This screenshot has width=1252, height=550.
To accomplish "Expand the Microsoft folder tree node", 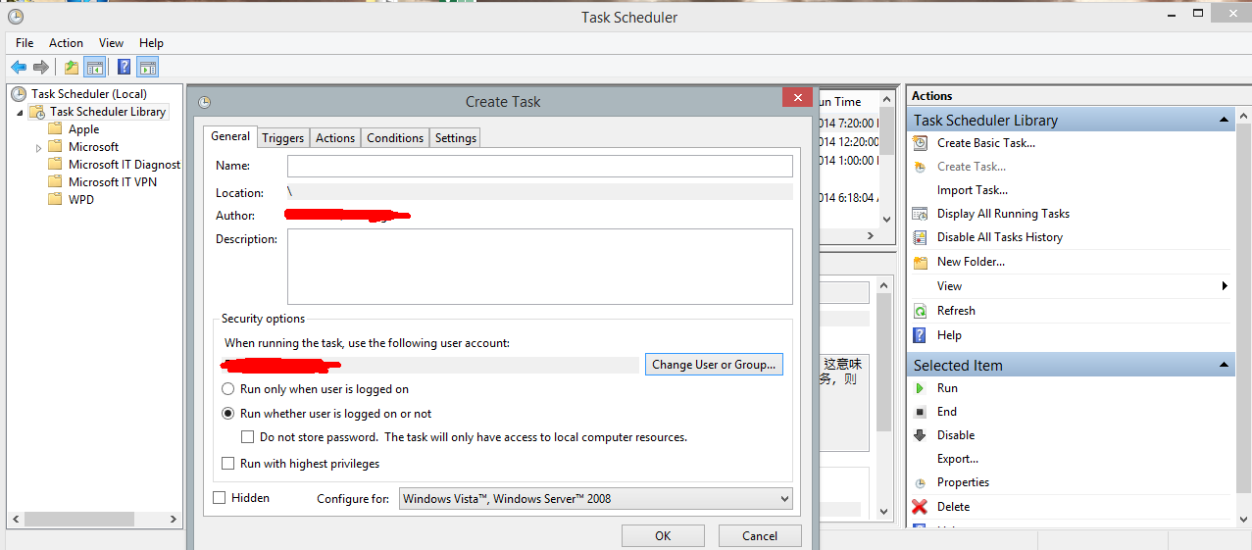I will (39, 148).
